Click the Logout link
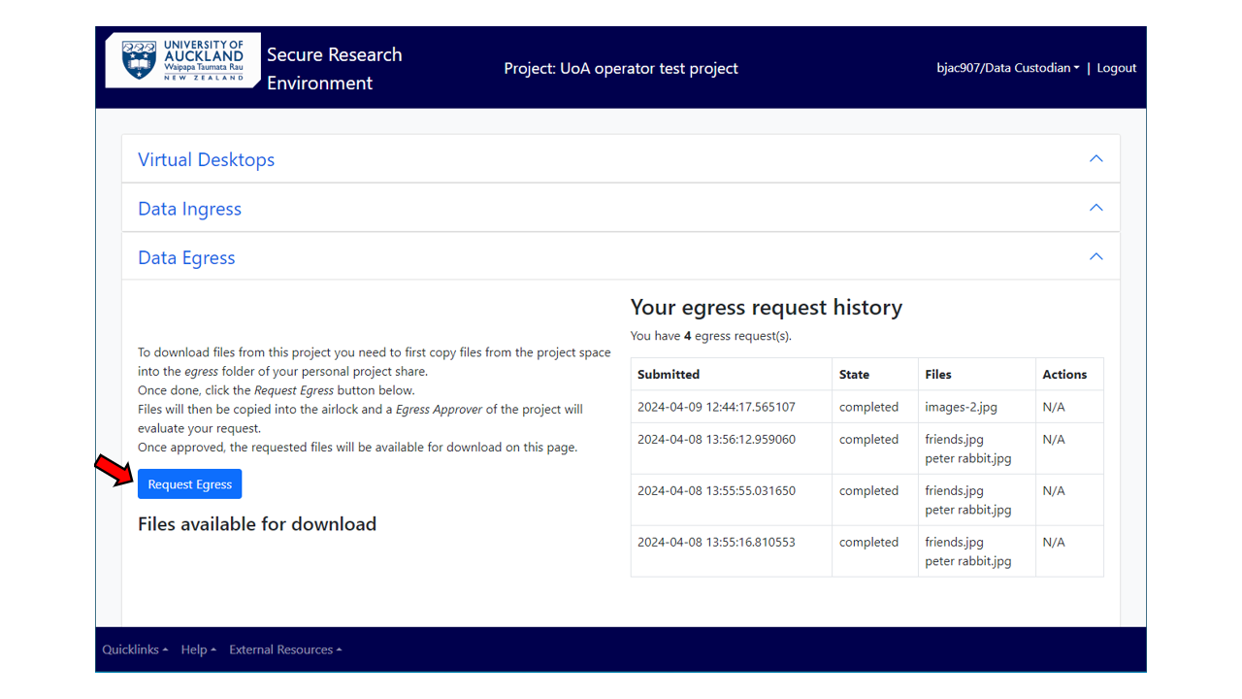 (x=1117, y=68)
